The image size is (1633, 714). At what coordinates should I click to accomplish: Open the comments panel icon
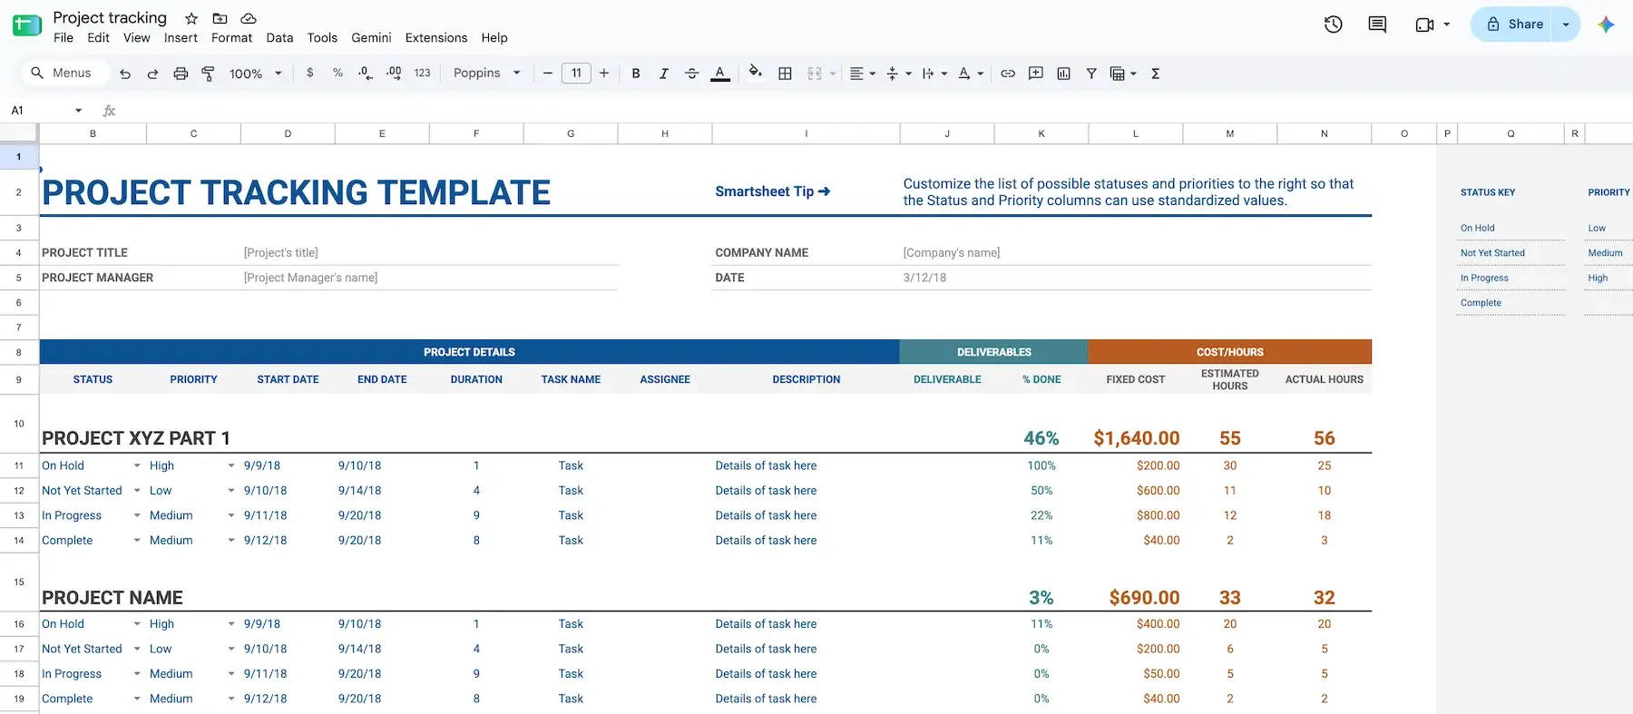(1377, 24)
